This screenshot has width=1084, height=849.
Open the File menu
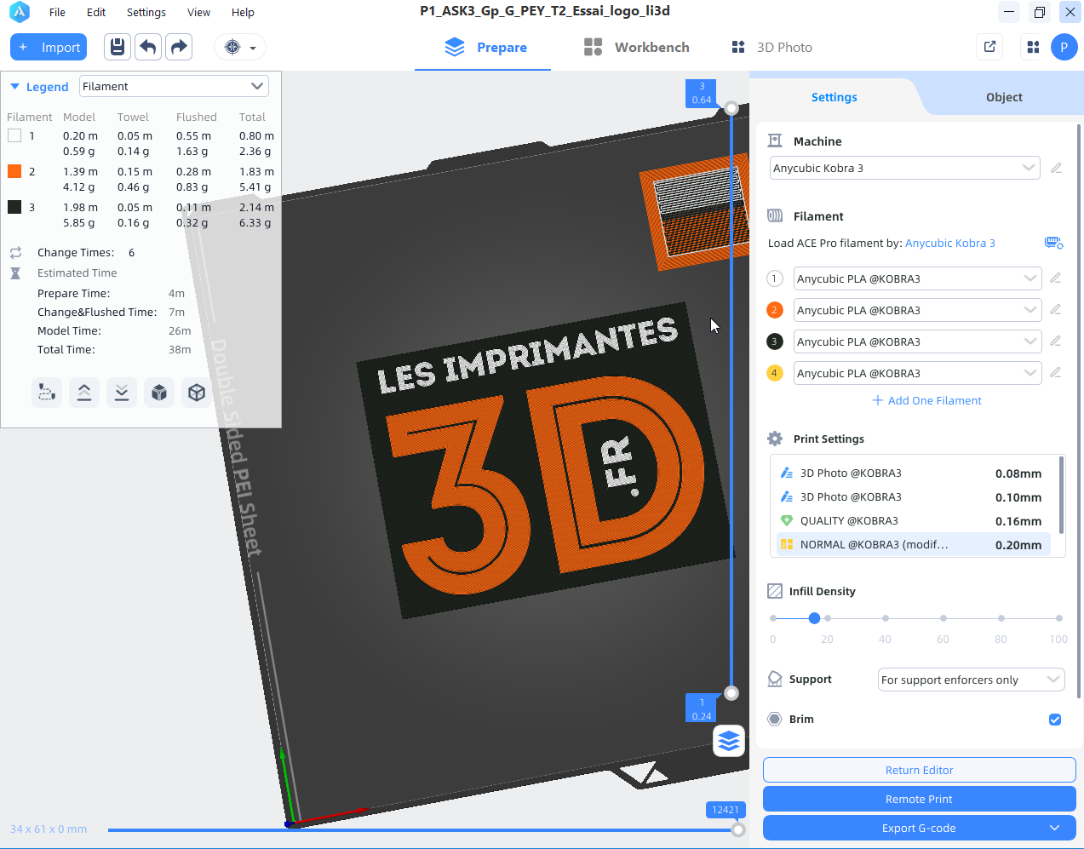(x=57, y=12)
